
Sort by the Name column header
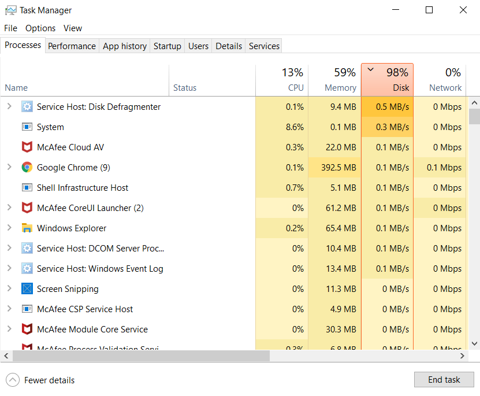click(x=84, y=80)
